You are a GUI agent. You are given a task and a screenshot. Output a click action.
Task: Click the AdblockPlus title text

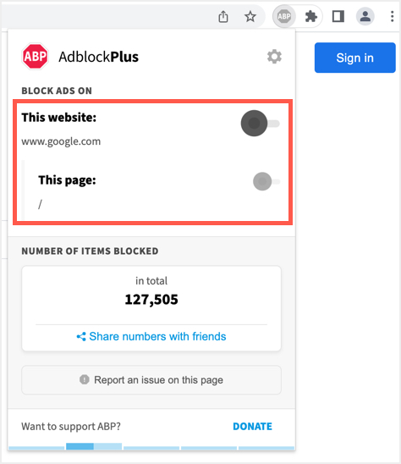pyautogui.click(x=98, y=57)
